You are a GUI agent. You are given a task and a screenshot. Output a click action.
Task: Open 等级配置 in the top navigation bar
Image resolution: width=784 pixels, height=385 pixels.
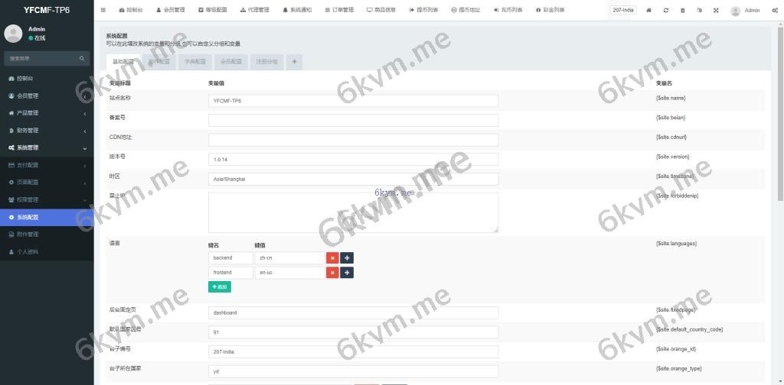click(212, 10)
